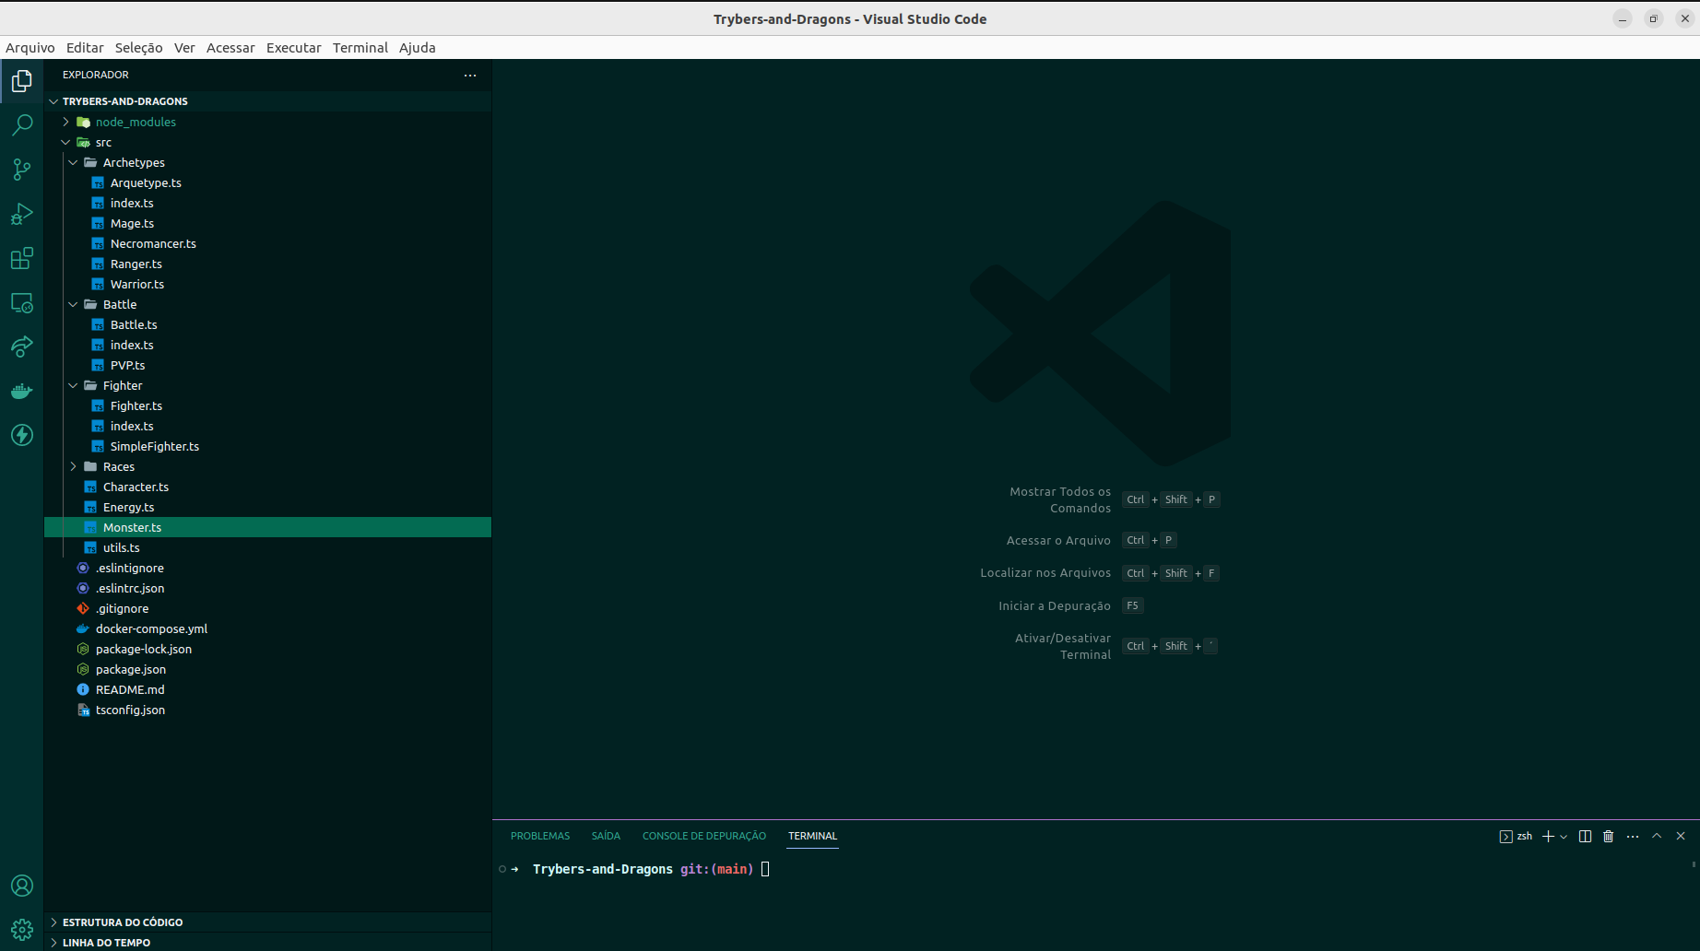Open Mage.ts file
Viewport: 1700px width, 951px height.
pos(267,223)
